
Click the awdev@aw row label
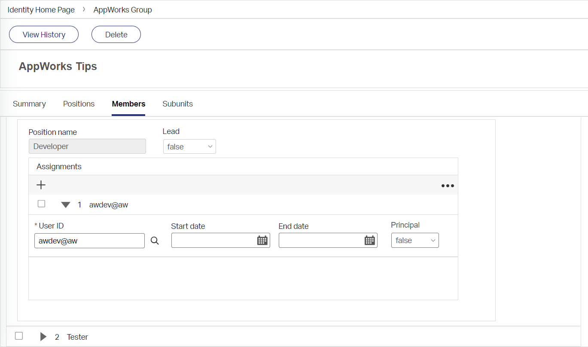109,205
